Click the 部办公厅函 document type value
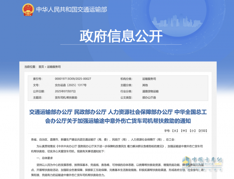234x179 pixels. coord(149,97)
